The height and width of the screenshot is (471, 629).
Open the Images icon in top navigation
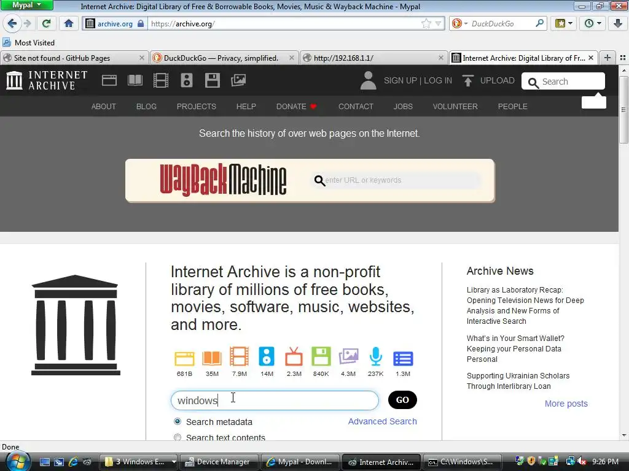click(238, 80)
